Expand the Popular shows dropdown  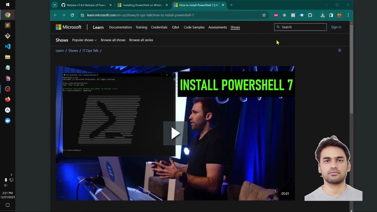click(85, 40)
